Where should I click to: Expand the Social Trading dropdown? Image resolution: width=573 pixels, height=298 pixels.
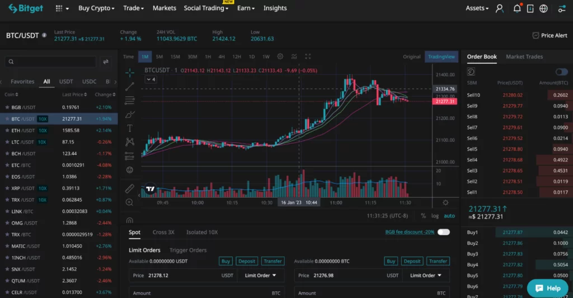coord(206,8)
